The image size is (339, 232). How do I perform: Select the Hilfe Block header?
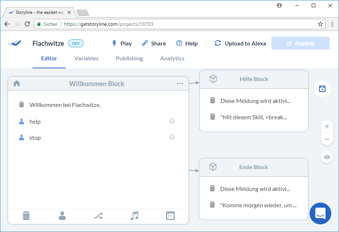click(x=254, y=79)
